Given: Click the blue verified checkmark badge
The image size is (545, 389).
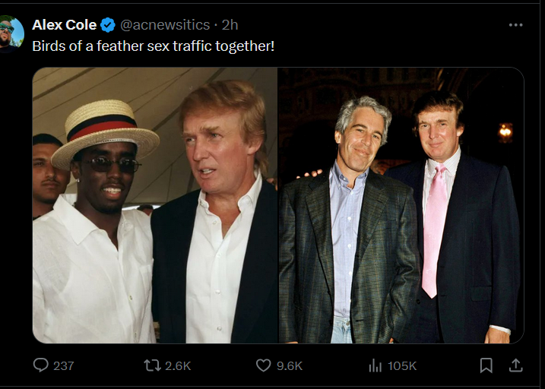Looking at the screenshot, I should pos(108,25).
